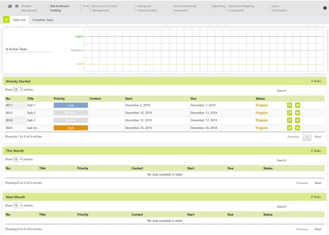The height and width of the screenshot is (235, 329).
Task: Open Emergency Communication menu
Action: (147, 8)
